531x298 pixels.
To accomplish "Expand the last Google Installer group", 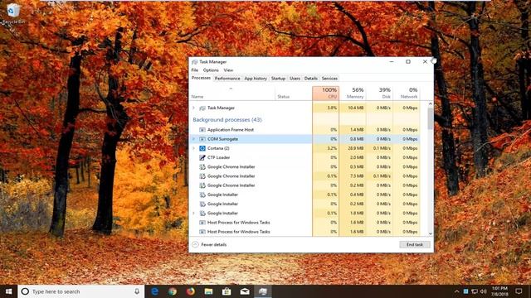I will tap(193, 214).
